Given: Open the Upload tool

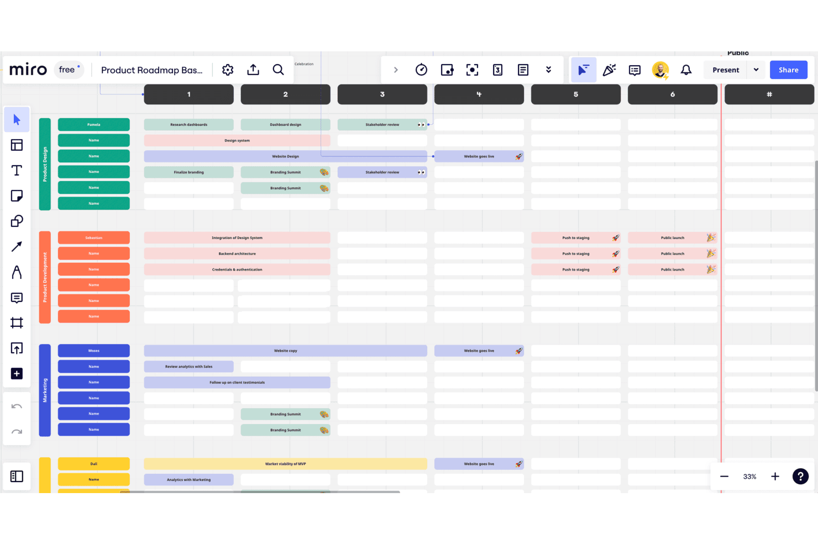Looking at the screenshot, I should [x=17, y=348].
